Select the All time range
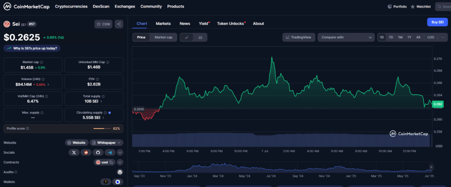 (418, 37)
